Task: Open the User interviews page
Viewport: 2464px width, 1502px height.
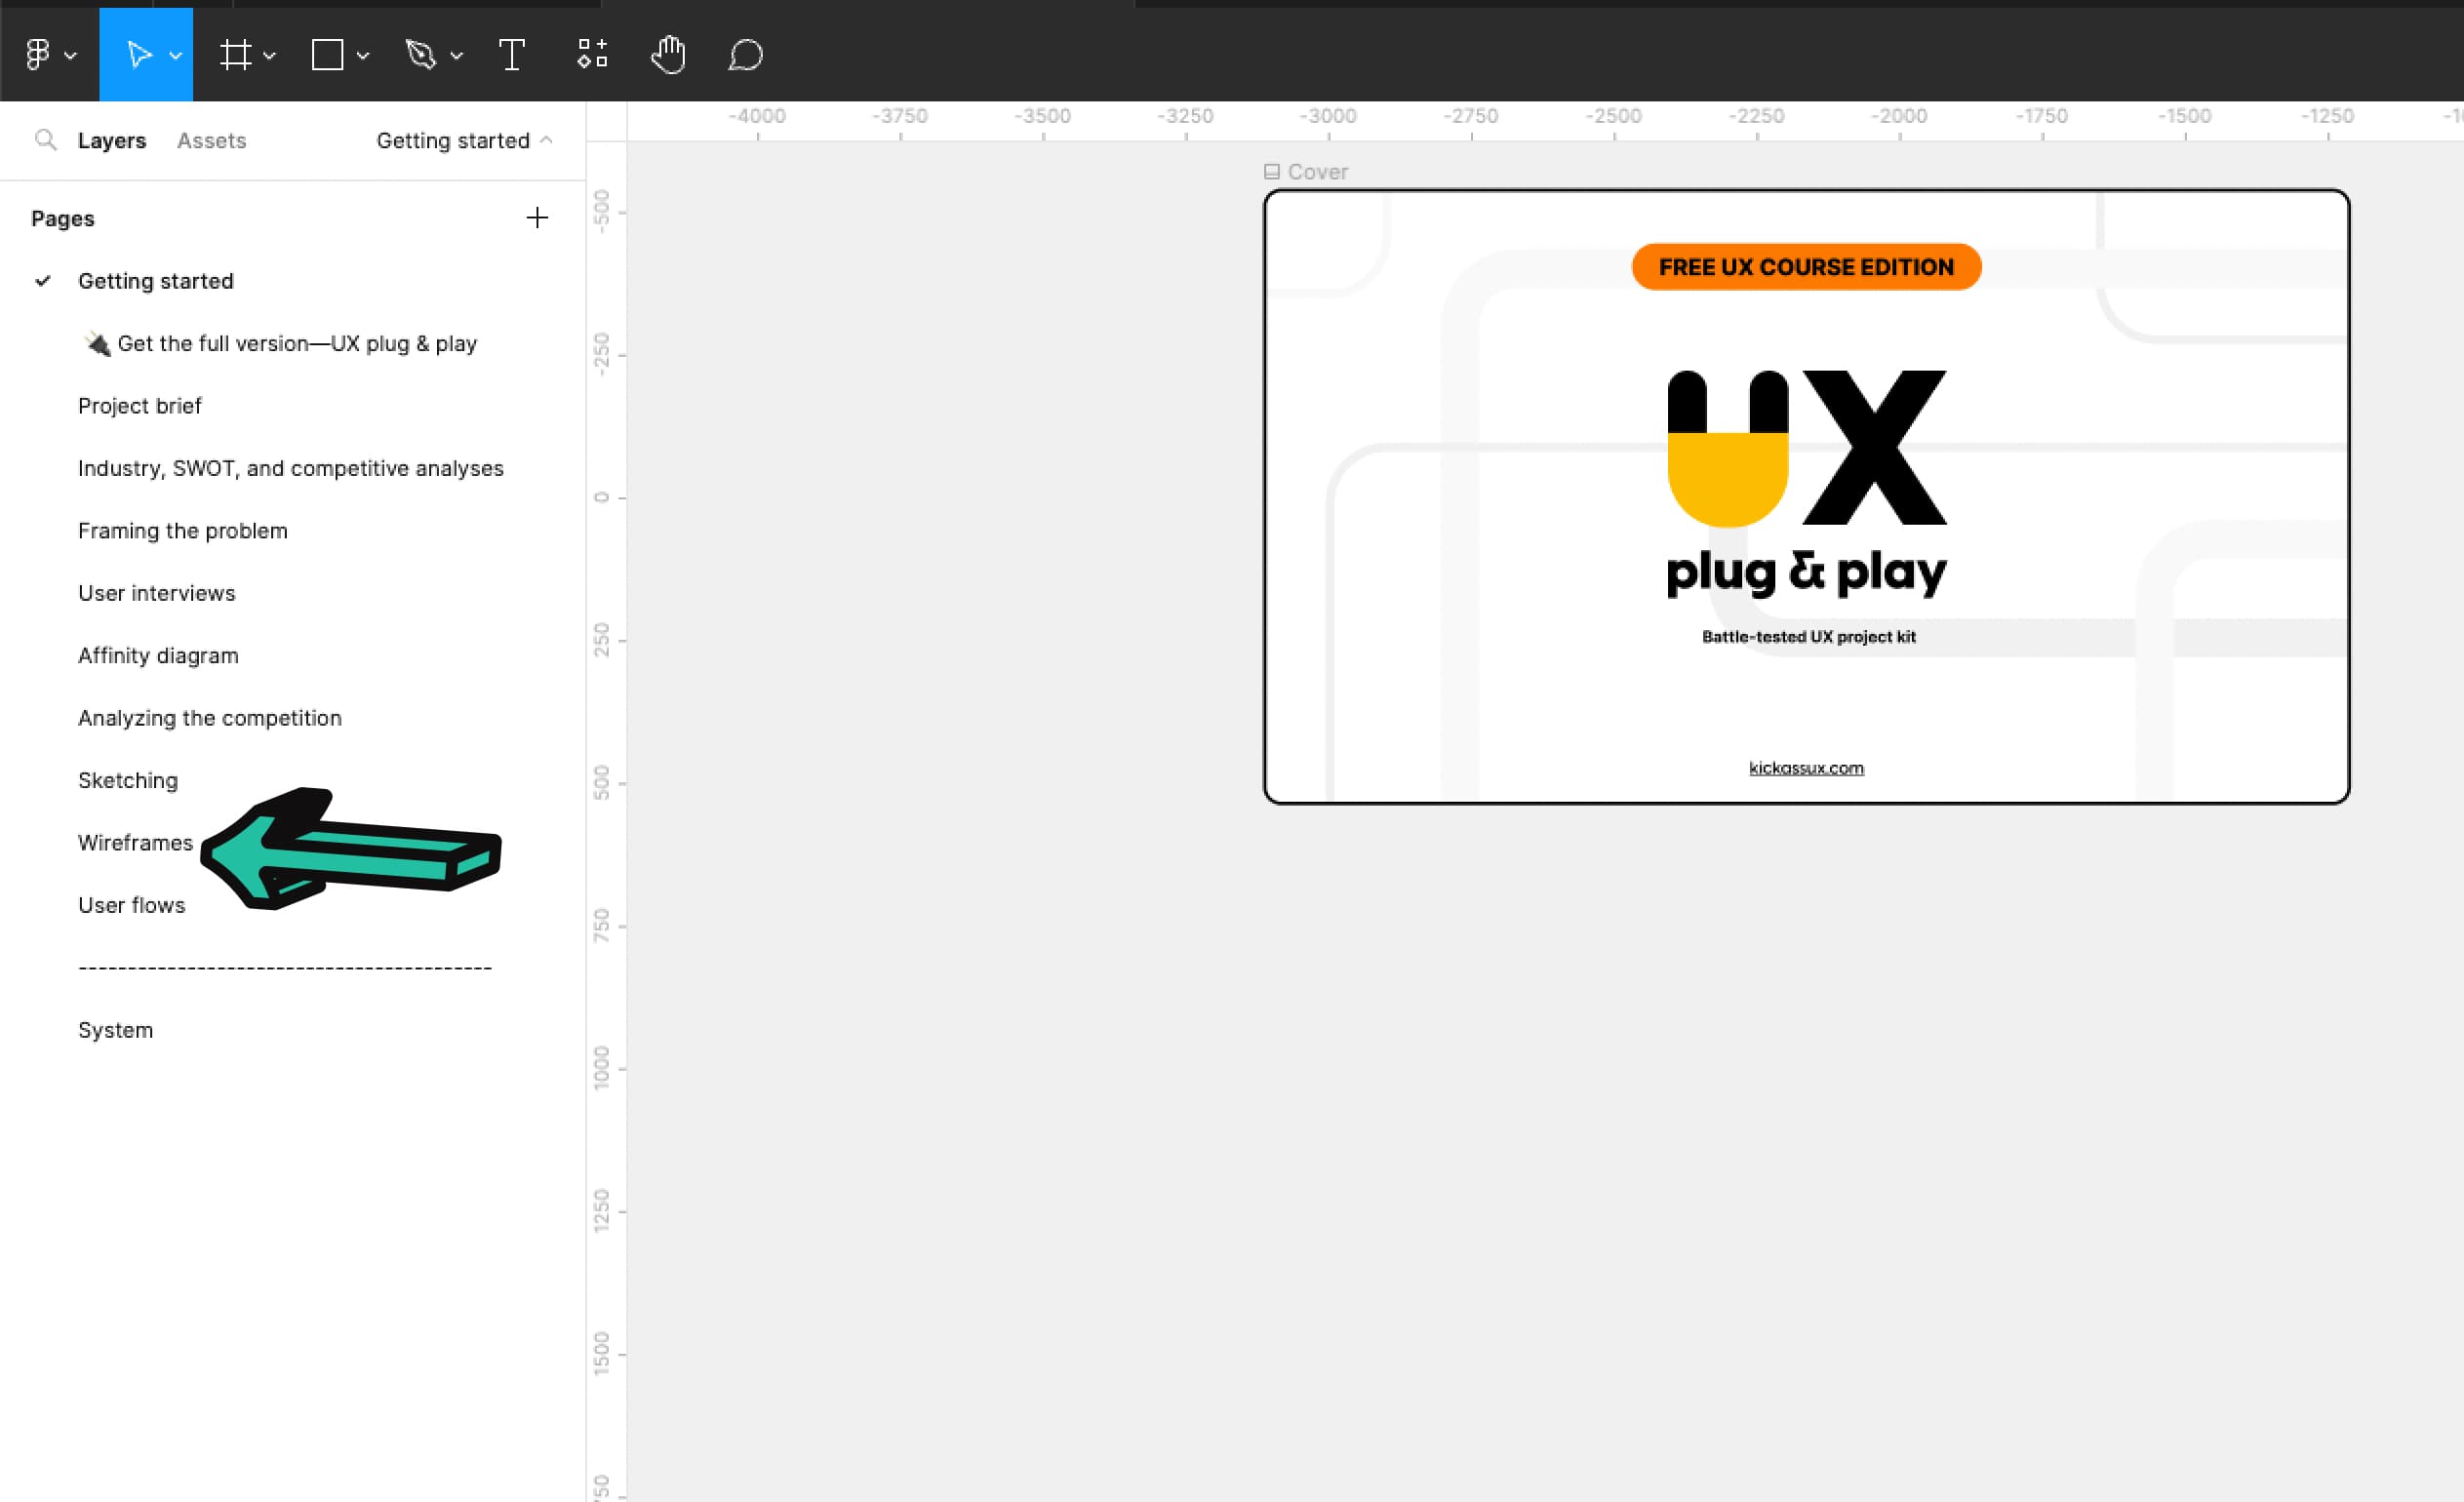Action: coord(157,593)
